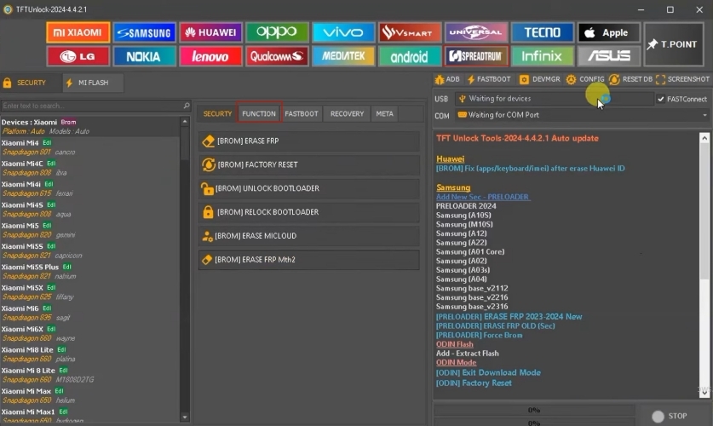Select Xiaomi Mi4C in device list
The width and height of the screenshot is (713, 426).
coord(90,168)
